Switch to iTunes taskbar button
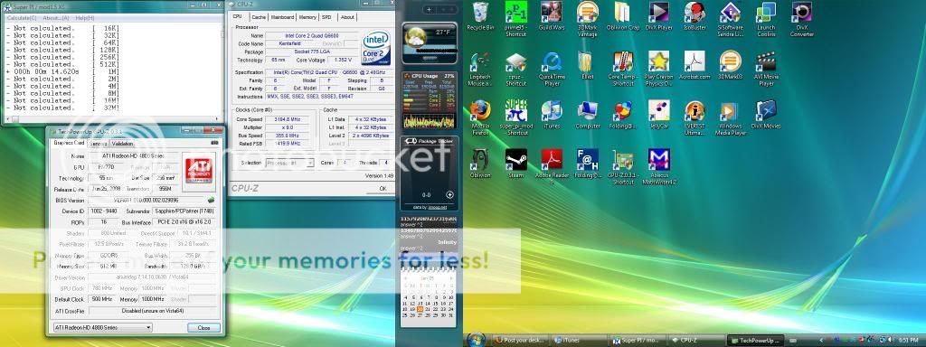The width and height of the screenshot is (926, 347). click(580, 341)
